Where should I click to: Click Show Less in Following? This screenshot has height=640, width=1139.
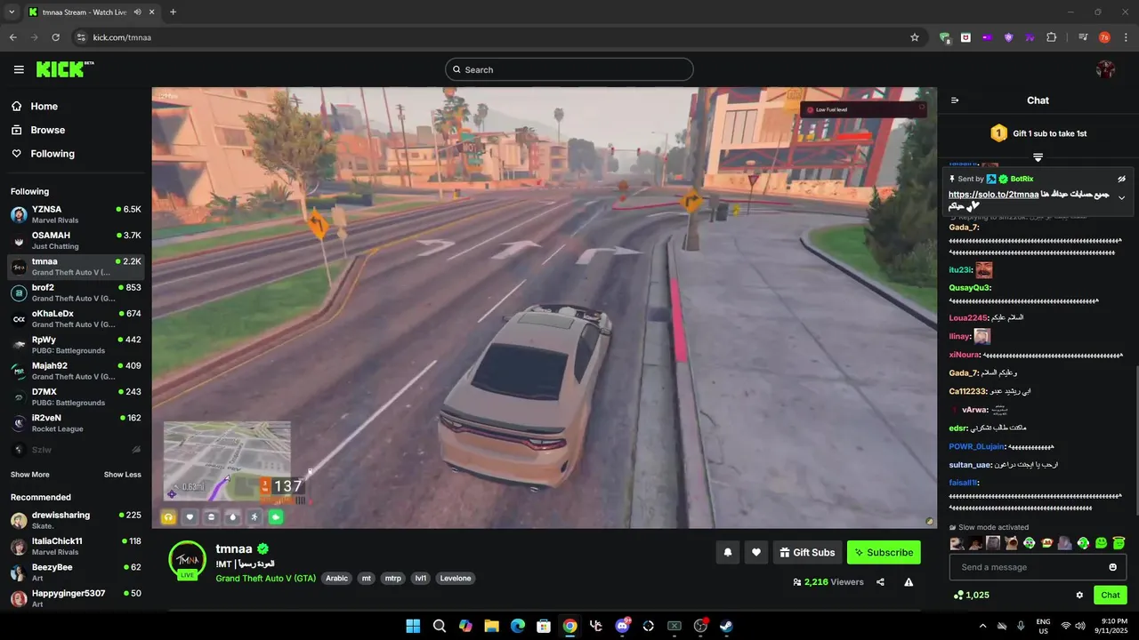(x=123, y=475)
